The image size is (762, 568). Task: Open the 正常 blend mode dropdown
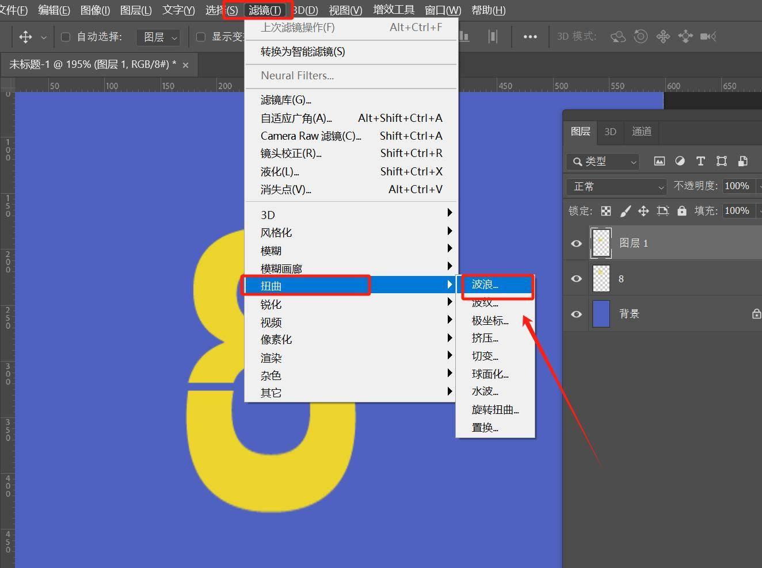pyautogui.click(x=617, y=186)
